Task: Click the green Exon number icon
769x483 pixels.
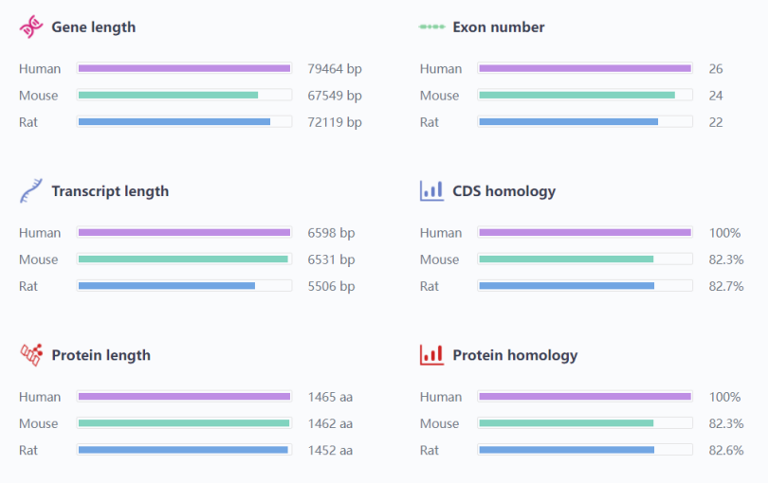Action: pyautogui.click(x=431, y=27)
